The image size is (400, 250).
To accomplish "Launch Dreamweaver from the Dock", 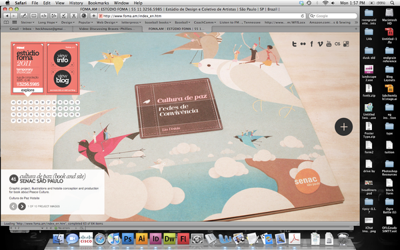I will tap(169, 239).
